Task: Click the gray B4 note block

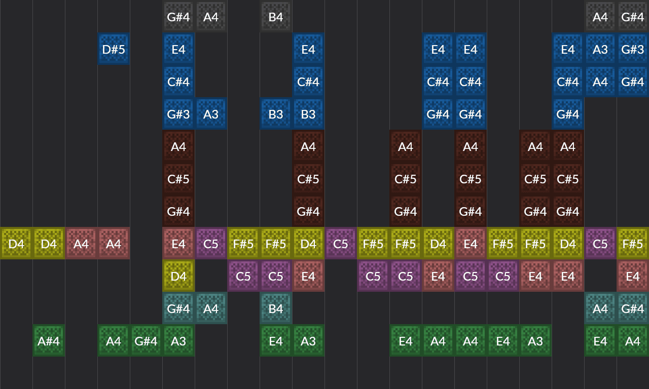Action: 276,17
